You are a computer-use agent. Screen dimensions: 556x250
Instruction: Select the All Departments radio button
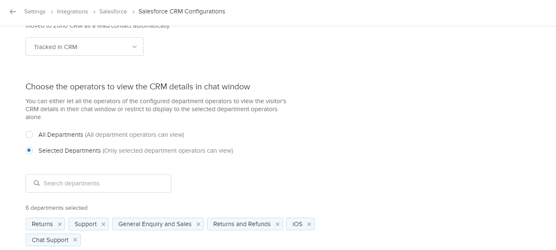point(29,135)
